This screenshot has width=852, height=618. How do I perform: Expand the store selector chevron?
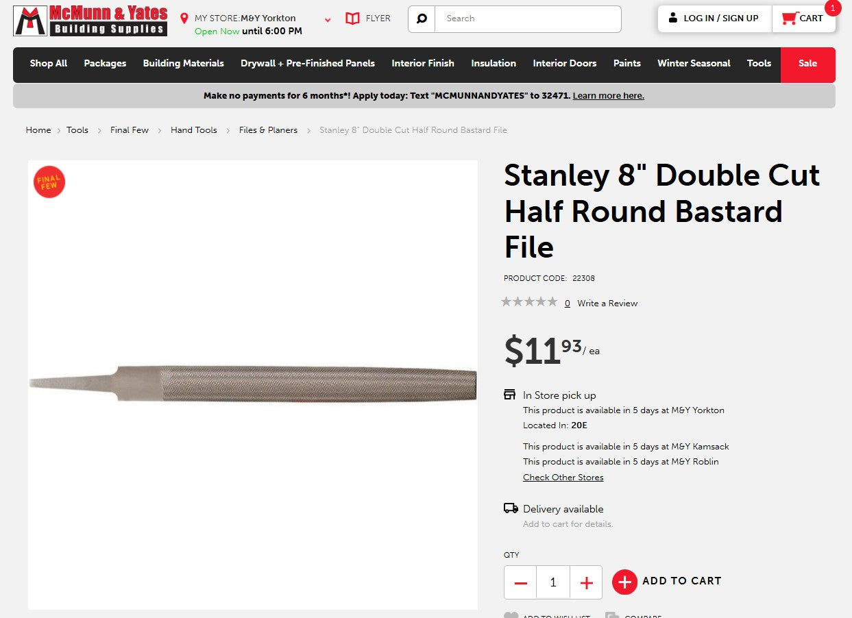[327, 20]
